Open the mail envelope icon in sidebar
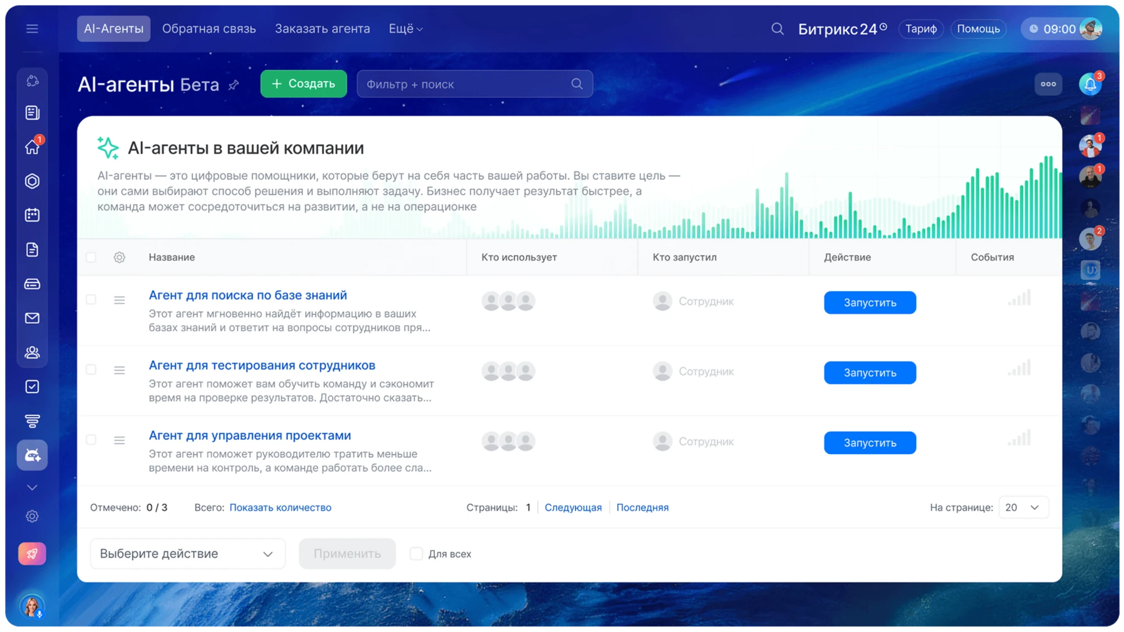Viewport: 1124px width, 632px height. coord(32,318)
